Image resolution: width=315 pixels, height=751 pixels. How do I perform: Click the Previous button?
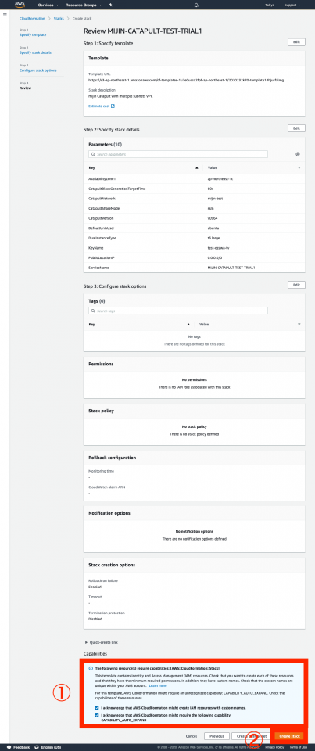pyautogui.click(x=217, y=735)
